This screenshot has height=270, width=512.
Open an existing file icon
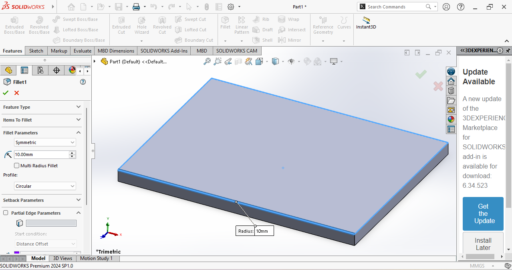pyautogui.click(x=100, y=7)
